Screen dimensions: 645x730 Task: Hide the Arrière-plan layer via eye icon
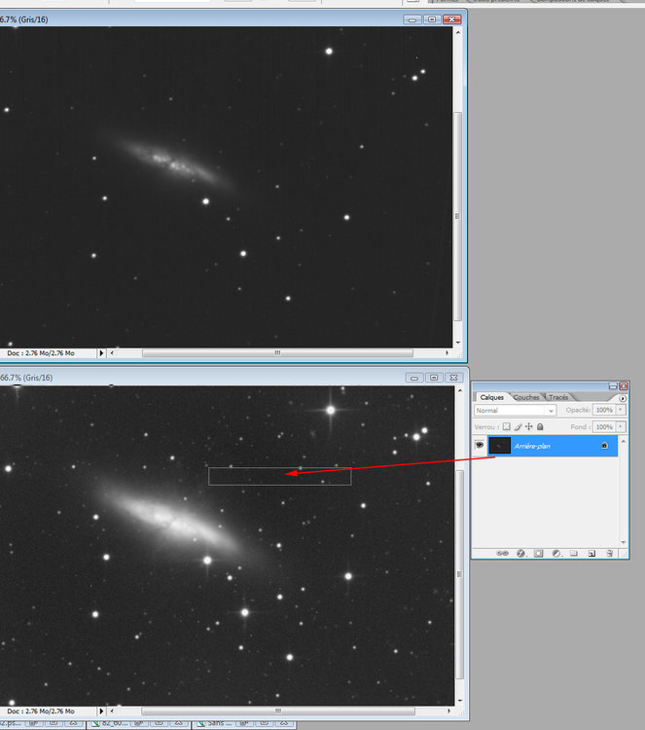pyautogui.click(x=480, y=446)
